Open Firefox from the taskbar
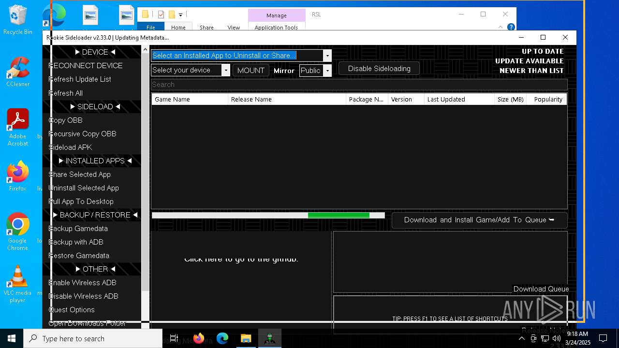Image resolution: width=619 pixels, height=348 pixels. (199, 338)
